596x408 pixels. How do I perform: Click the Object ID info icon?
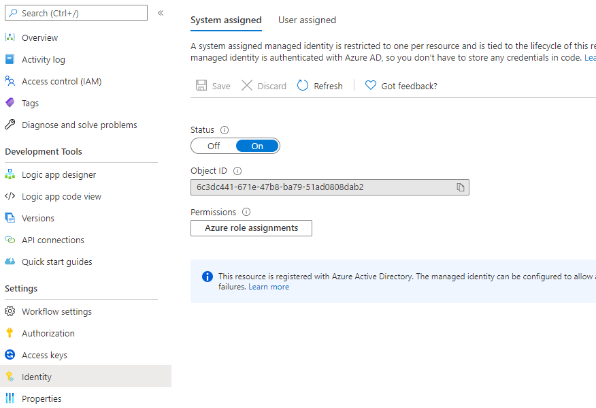pyautogui.click(x=237, y=171)
